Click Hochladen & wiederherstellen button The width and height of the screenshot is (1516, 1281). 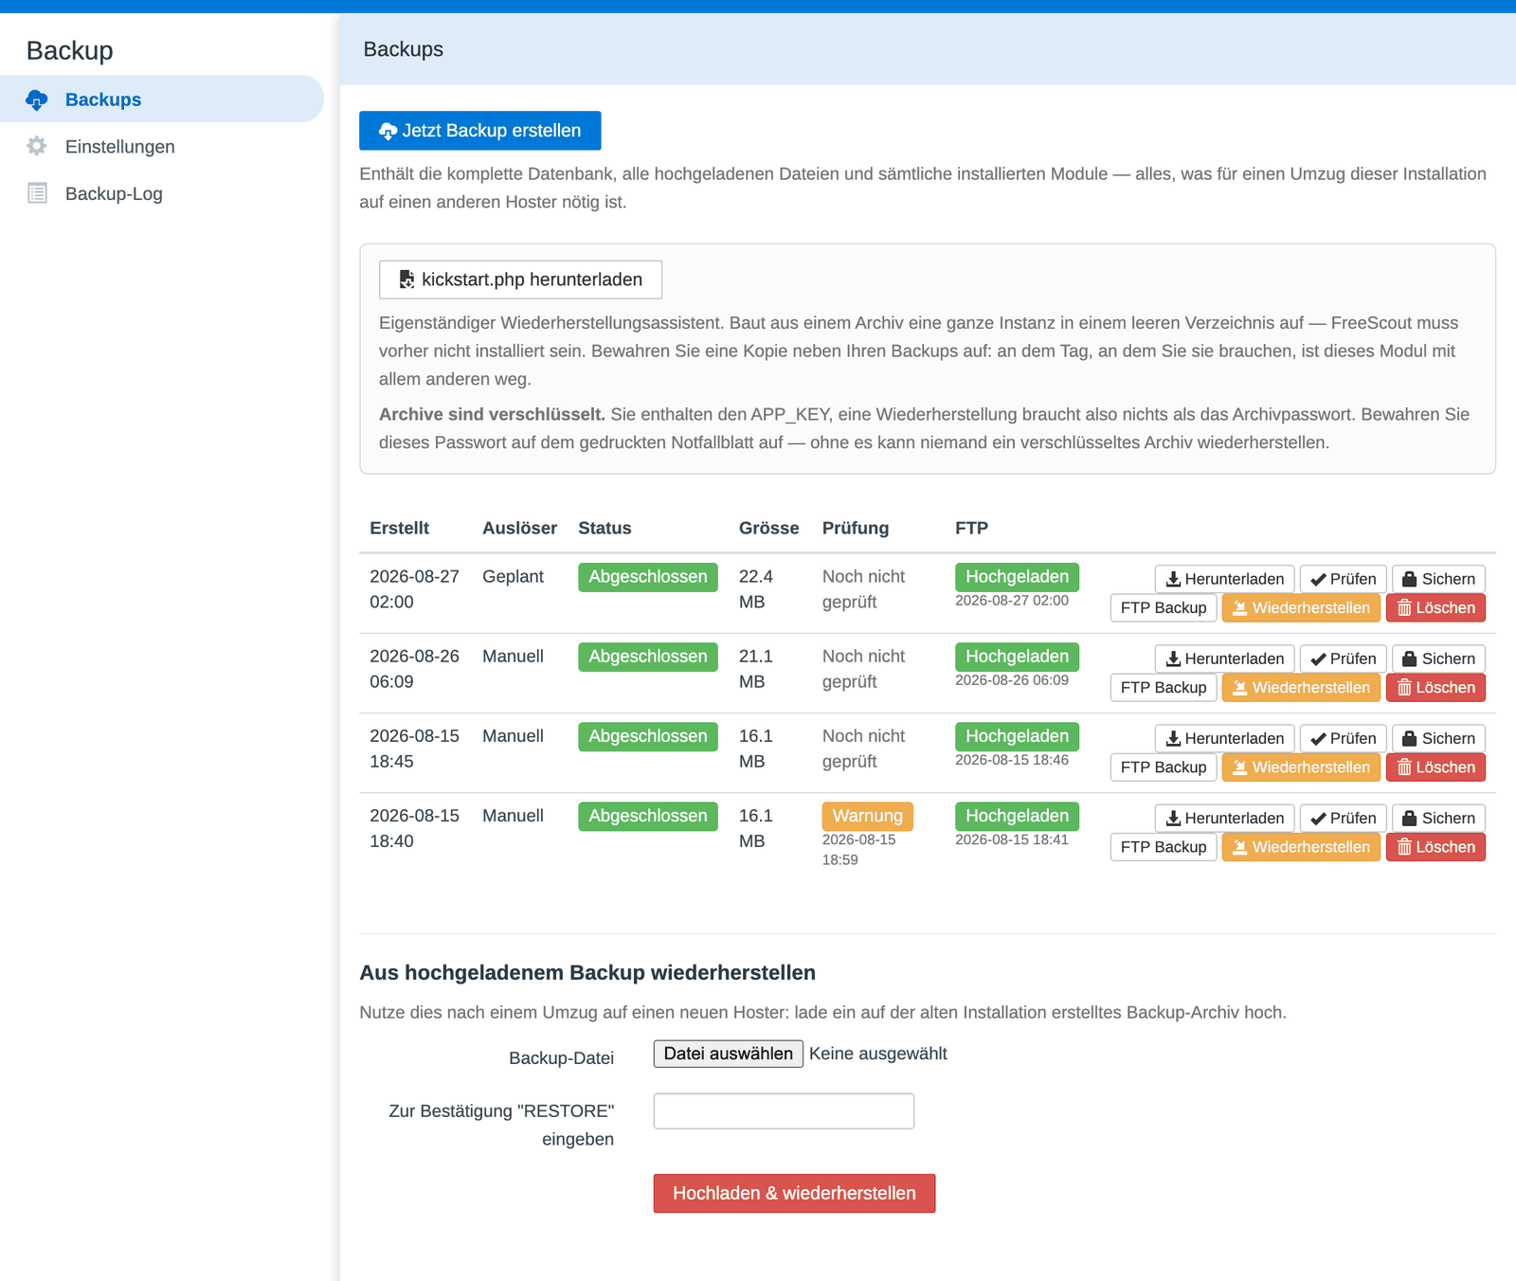[x=794, y=1193]
